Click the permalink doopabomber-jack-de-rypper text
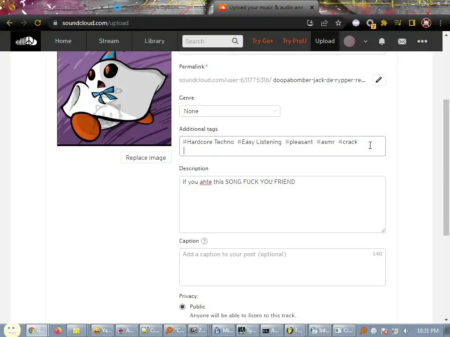Image resolution: width=450 pixels, height=337 pixels. click(x=319, y=80)
